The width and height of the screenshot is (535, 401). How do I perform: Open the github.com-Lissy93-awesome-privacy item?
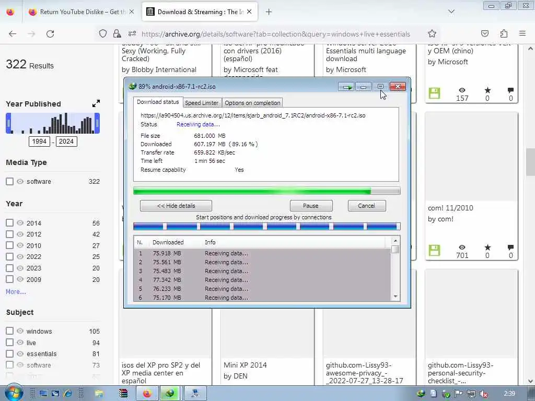coord(364,373)
